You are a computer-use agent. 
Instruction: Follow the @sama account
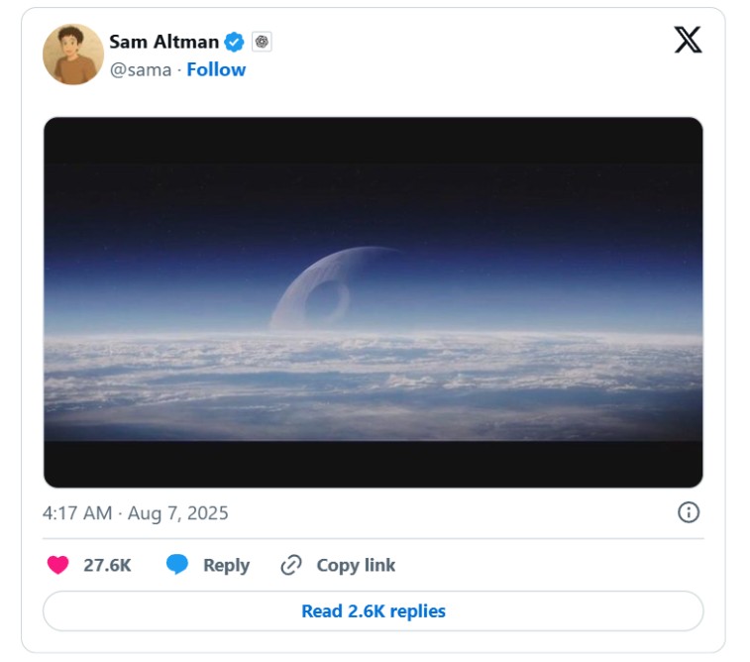tap(216, 69)
